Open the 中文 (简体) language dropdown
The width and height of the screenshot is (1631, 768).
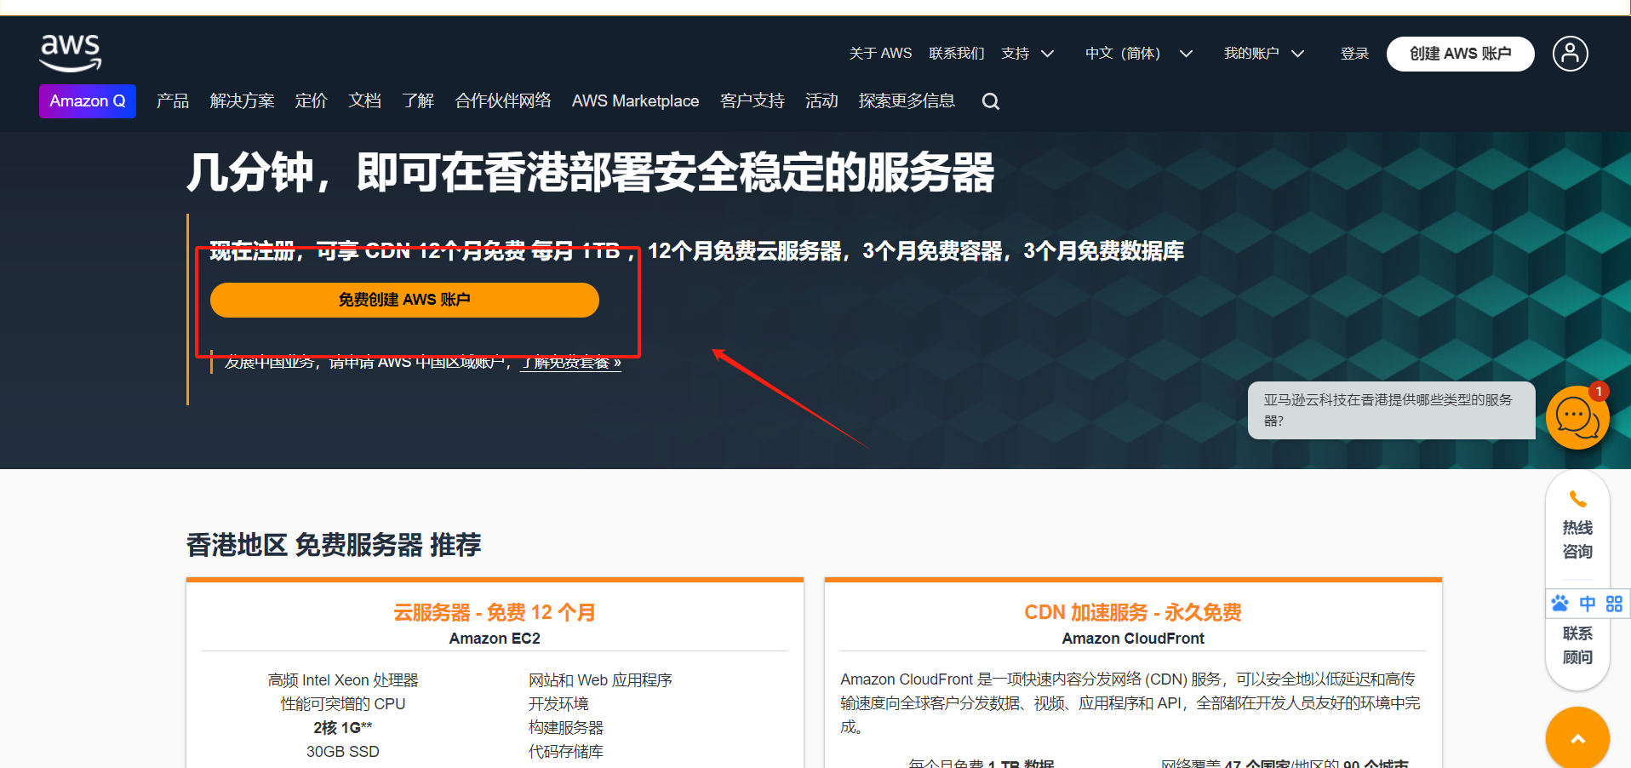pos(1138,54)
